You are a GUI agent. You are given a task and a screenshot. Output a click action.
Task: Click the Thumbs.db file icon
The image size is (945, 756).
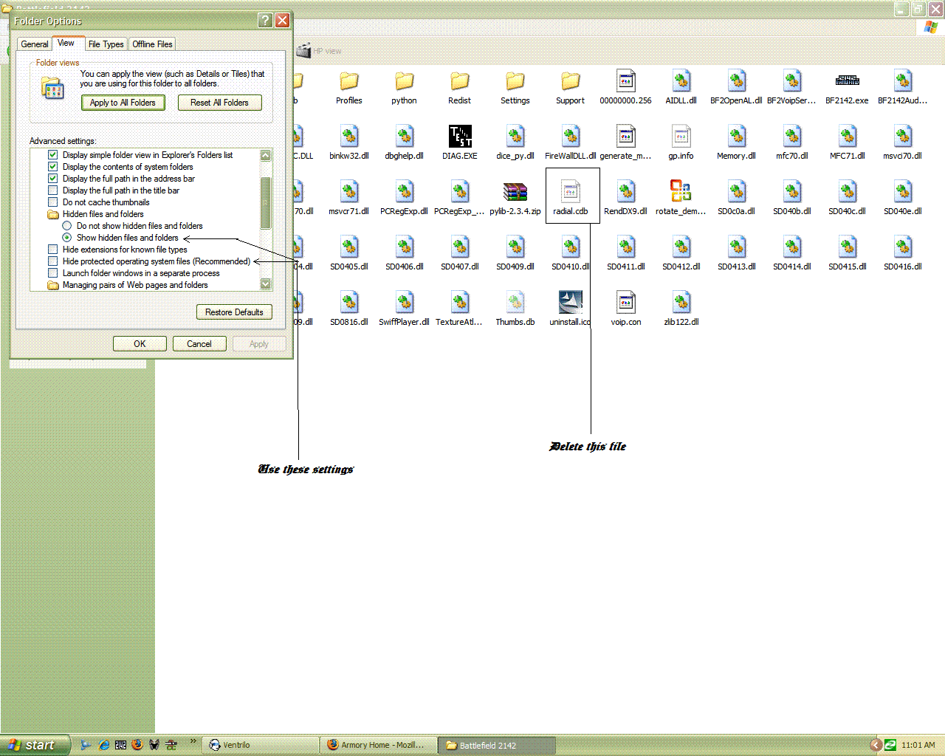tap(515, 303)
